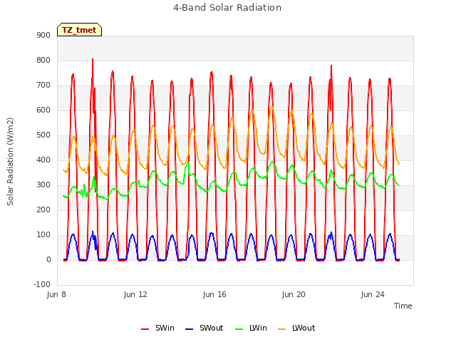Image resolution: width=456 pixels, height=342 pixels.
Task: Click the Jun 20 x-axis label
Action: click(294, 294)
